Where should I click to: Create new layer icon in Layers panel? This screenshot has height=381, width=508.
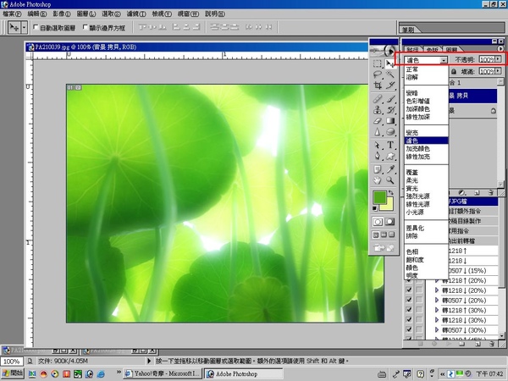tap(477, 193)
